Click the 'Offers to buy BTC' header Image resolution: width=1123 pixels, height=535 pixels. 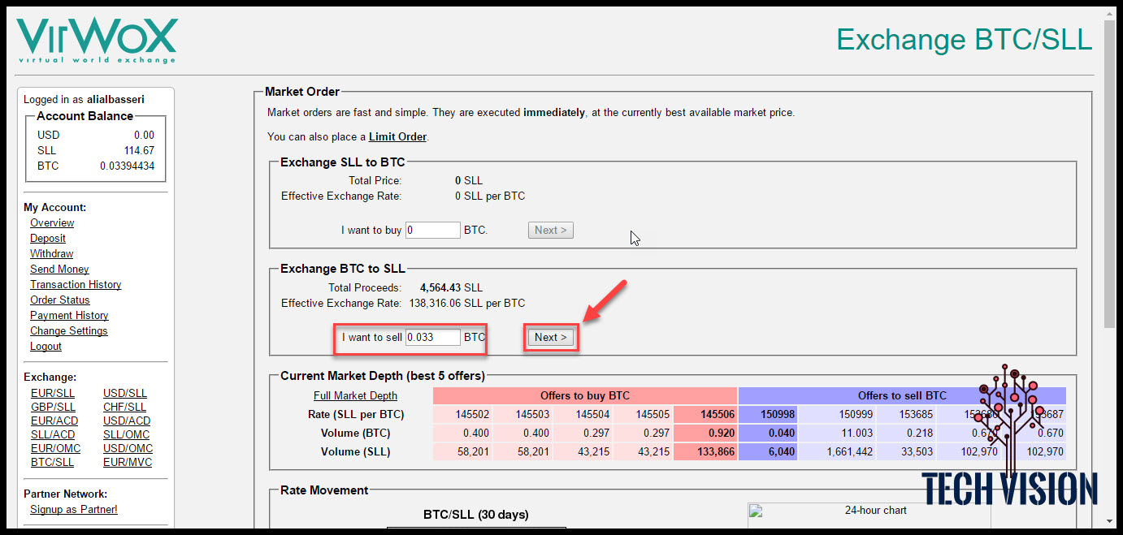(585, 395)
